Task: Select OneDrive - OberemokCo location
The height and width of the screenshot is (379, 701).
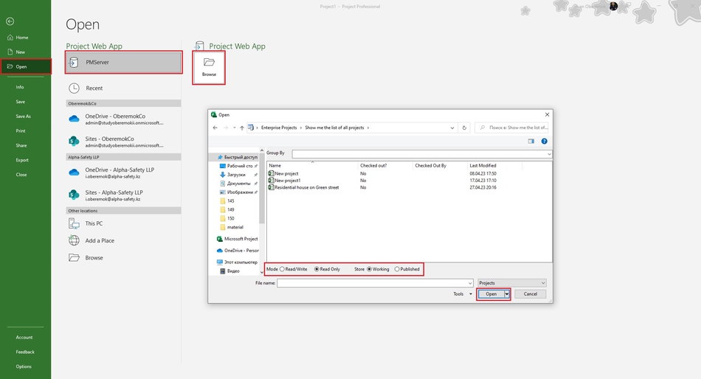Action: [123, 119]
